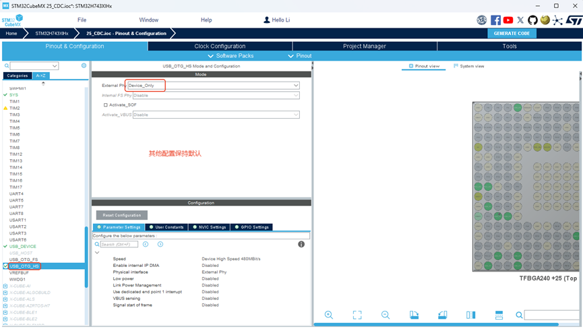The width and height of the screenshot is (583, 329).
Task: Select USB_DEVICE in the peripheral list
Action: click(23, 247)
